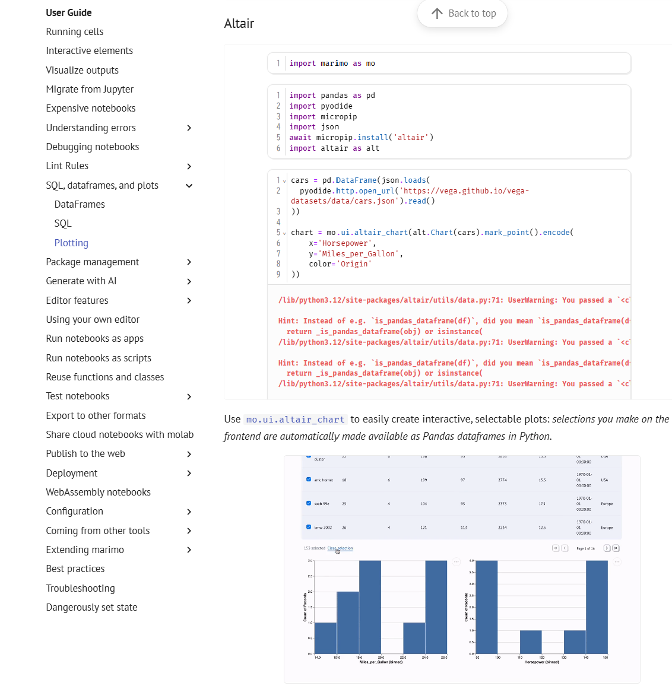Open Best practices page
672x686 pixels.
click(x=75, y=569)
